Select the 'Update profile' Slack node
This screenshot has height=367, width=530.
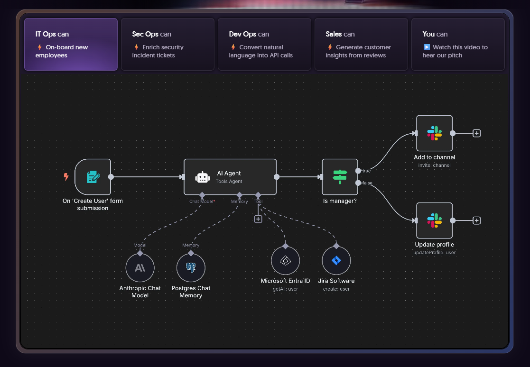pyautogui.click(x=434, y=220)
